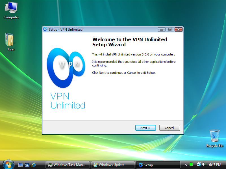This screenshot has height=169, width=226.
Task: Switch to Windows Update taskbar item
Action: click(x=113, y=165)
